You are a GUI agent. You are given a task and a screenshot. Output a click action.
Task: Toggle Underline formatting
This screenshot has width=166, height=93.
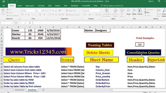point(28,15)
